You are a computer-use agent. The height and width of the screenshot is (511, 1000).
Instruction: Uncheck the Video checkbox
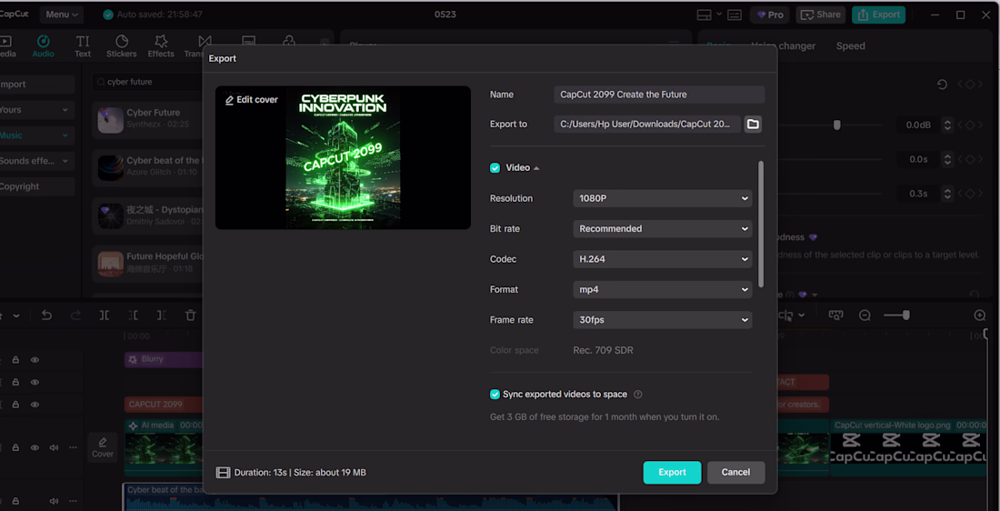pos(495,168)
